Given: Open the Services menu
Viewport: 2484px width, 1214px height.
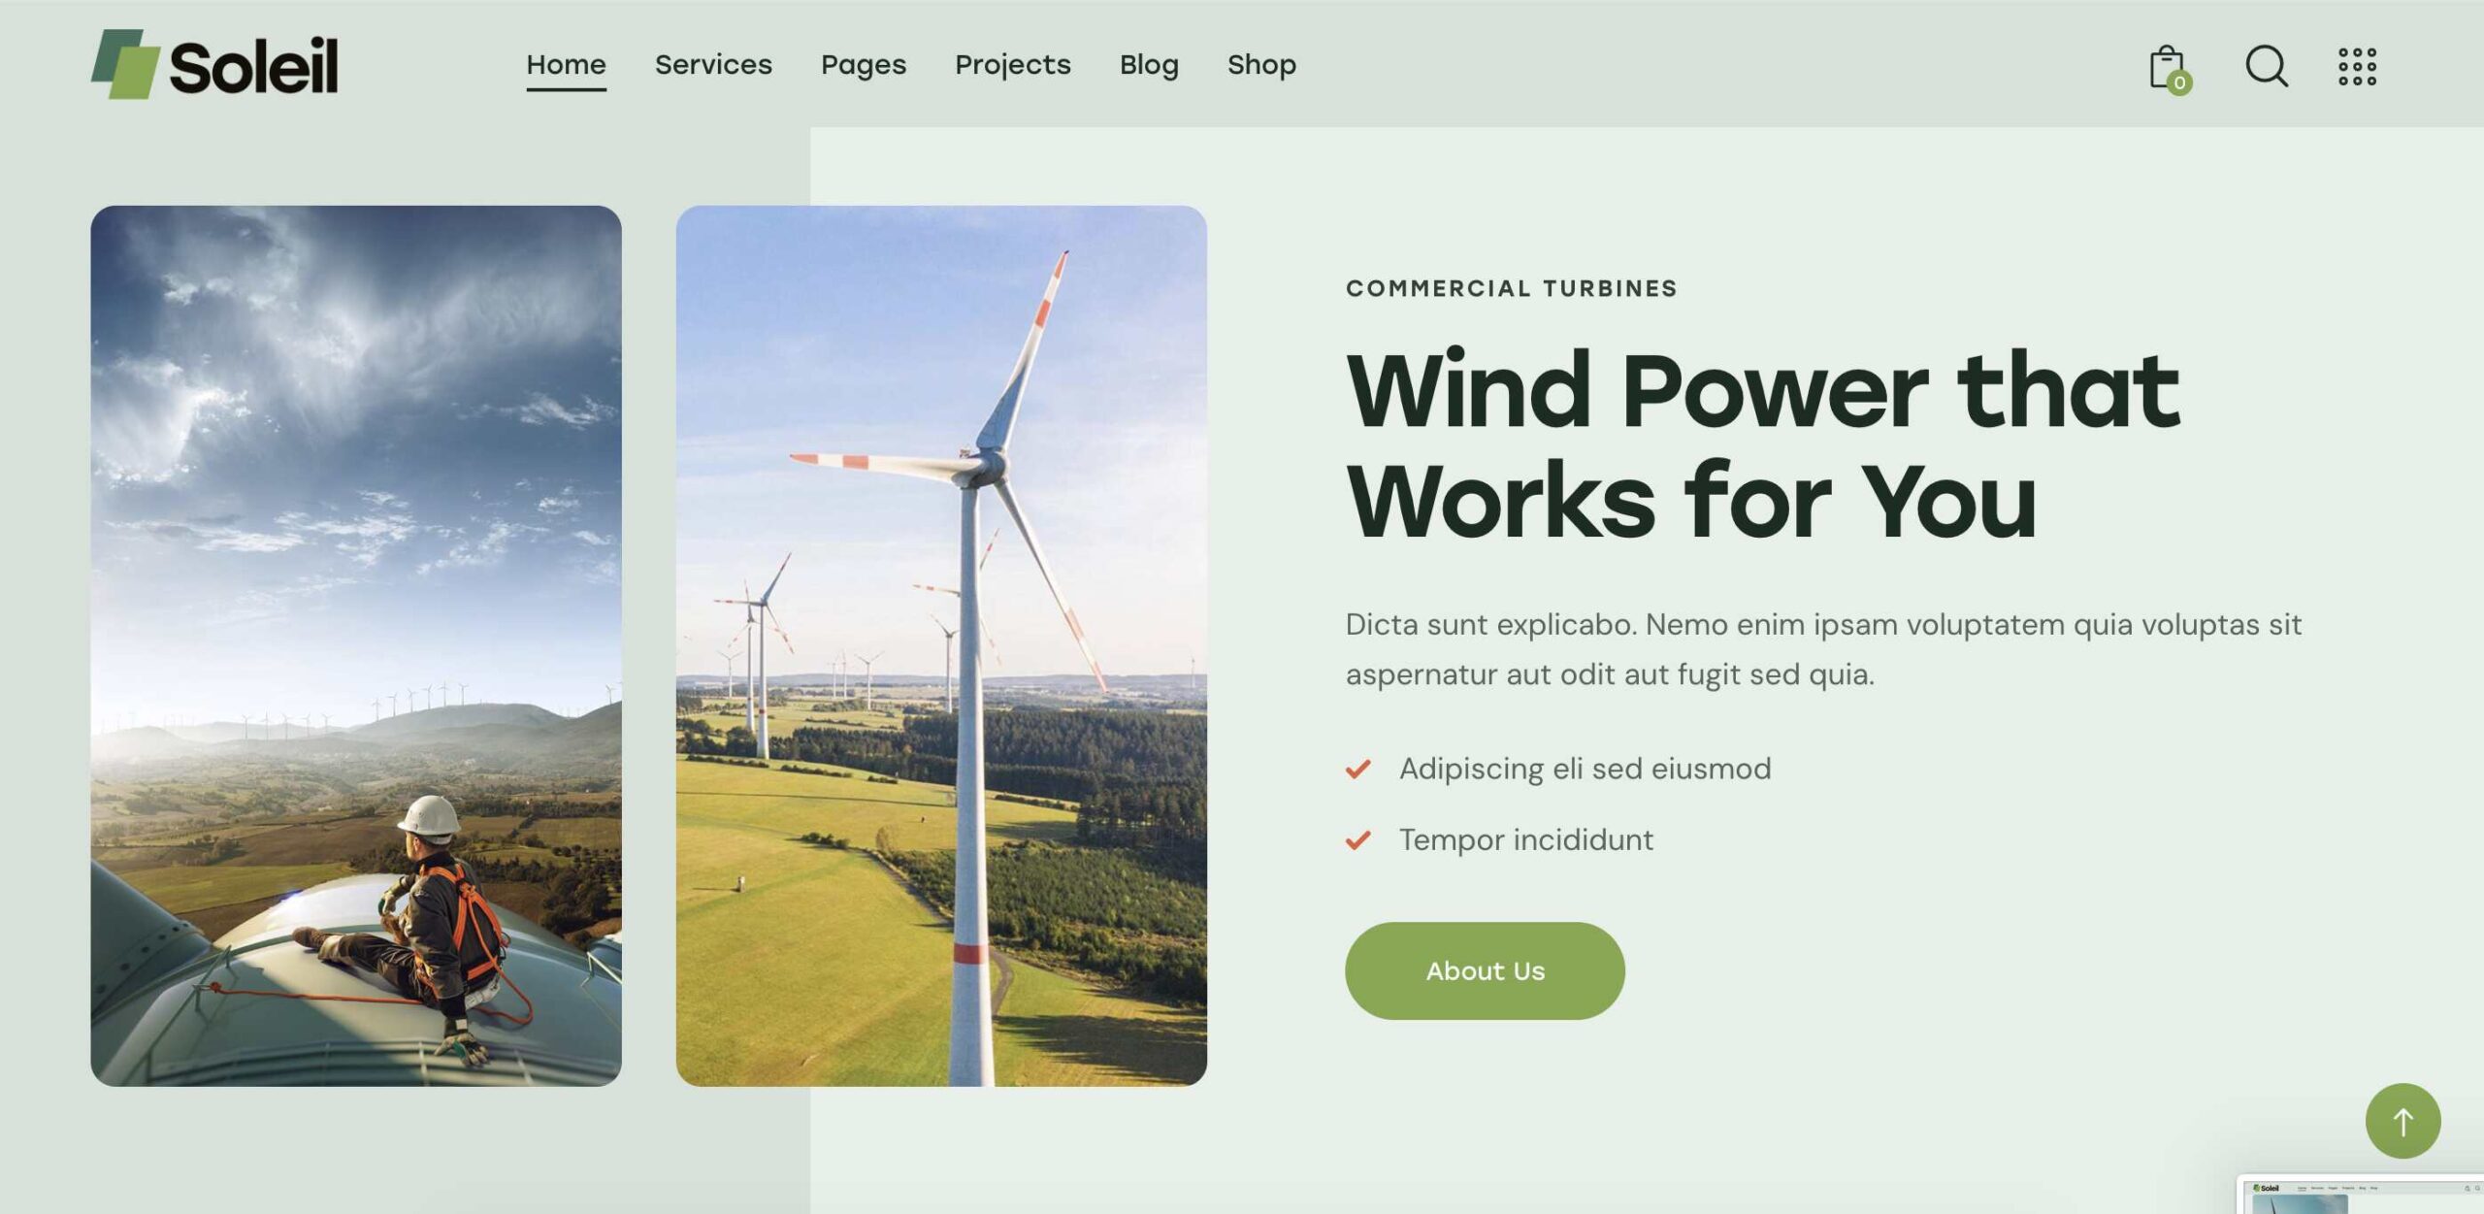Looking at the screenshot, I should click(713, 65).
